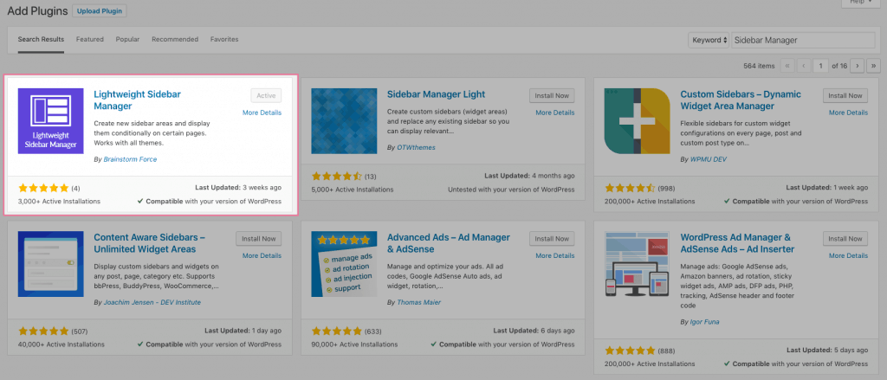Click the 'Add Plugins' page heading
This screenshot has height=380, width=887.
click(x=37, y=10)
